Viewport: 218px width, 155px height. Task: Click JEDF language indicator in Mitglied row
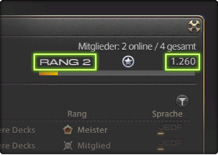(171, 143)
